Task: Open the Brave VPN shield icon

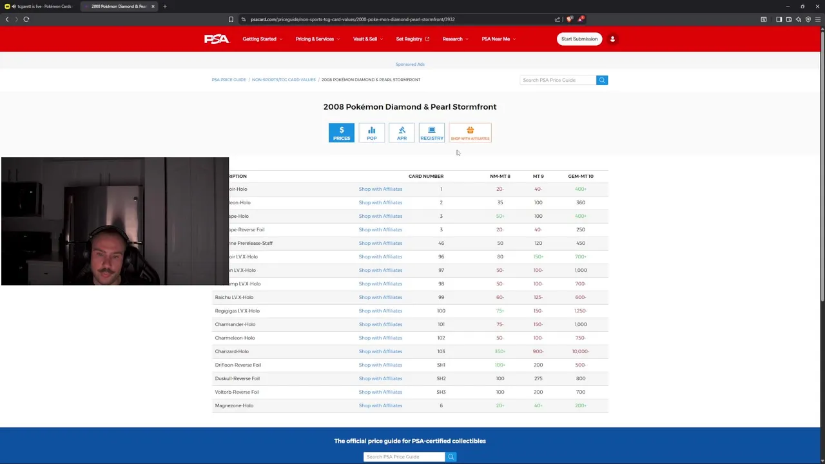Action: (808, 19)
